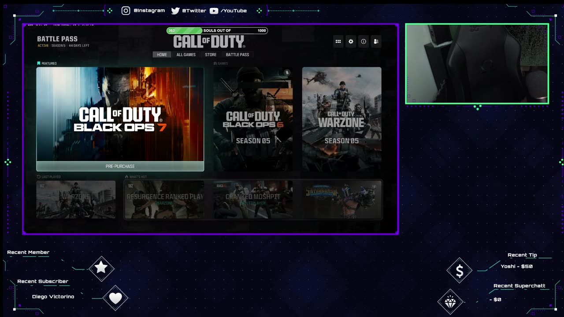
Task: Click the 'Recent Tip' label
Action: click(522, 255)
